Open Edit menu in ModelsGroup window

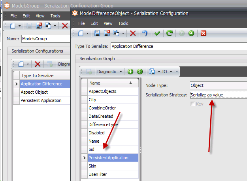point(26,16)
